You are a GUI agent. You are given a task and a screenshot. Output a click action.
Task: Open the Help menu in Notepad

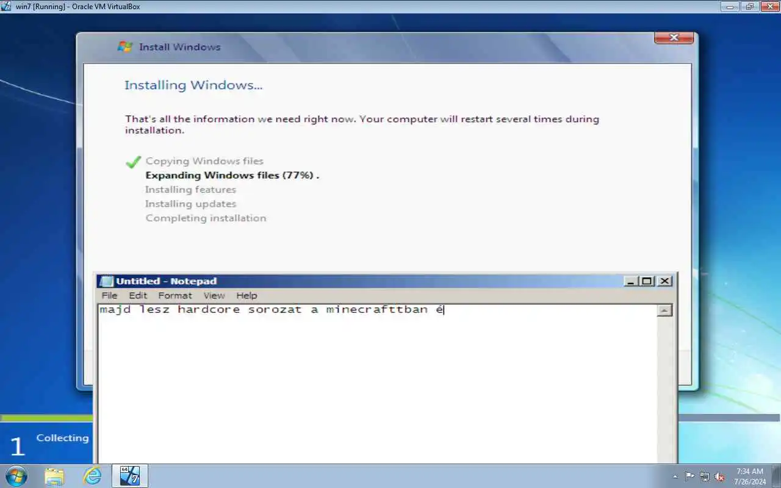[247, 295]
